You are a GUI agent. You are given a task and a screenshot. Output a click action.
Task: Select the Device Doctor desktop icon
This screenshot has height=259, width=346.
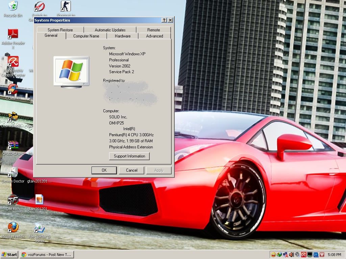pos(13,173)
